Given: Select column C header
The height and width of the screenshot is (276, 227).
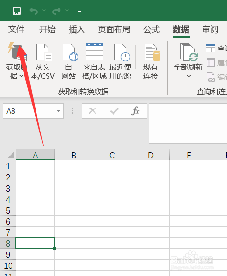Looking at the screenshot, I should pyautogui.click(x=112, y=155).
